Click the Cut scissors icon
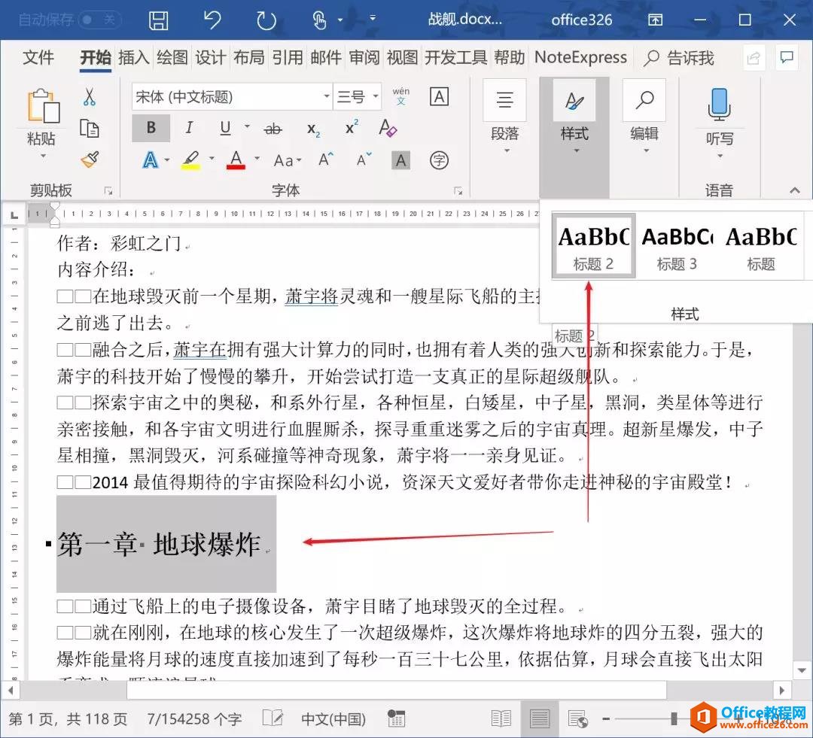The height and width of the screenshot is (738, 813). pos(90,97)
